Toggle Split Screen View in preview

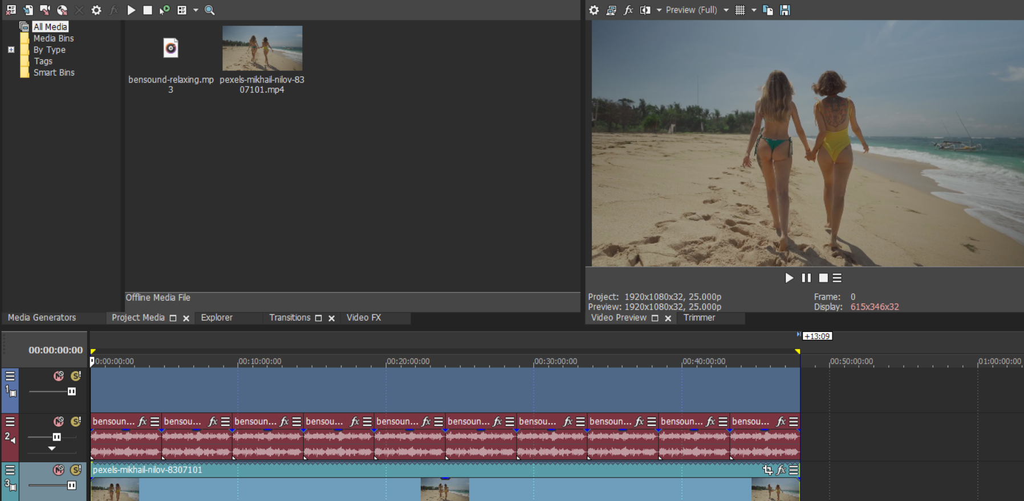tap(645, 10)
